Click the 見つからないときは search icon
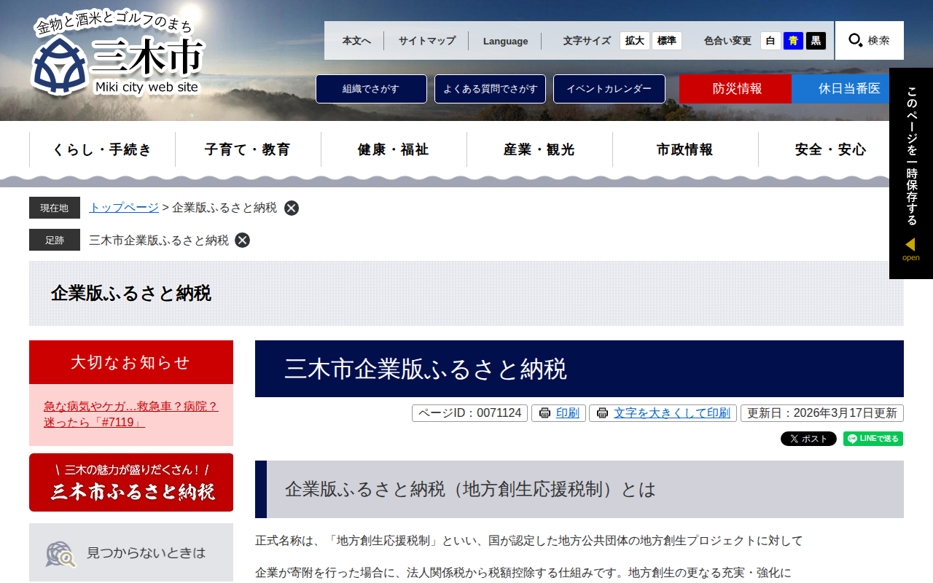Screen dimensions: 933x583 [60, 554]
